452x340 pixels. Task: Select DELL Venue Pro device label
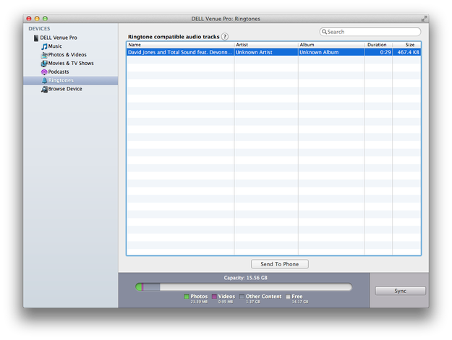59,38
